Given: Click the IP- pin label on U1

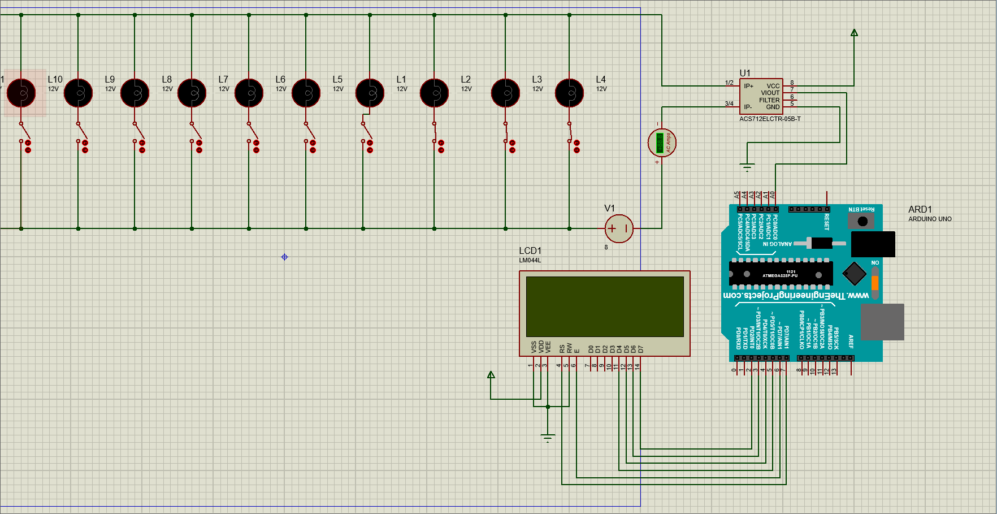Looking at the screenshot, I should click(x=748, y=107).
